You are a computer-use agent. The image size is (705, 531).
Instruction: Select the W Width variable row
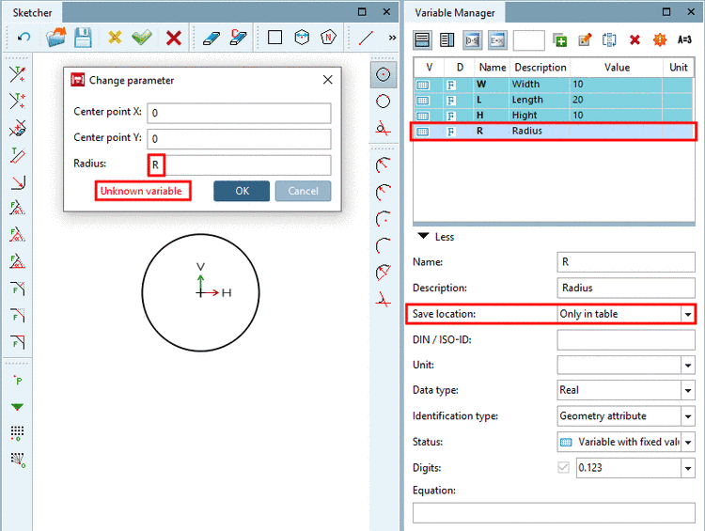coord(554,84)
